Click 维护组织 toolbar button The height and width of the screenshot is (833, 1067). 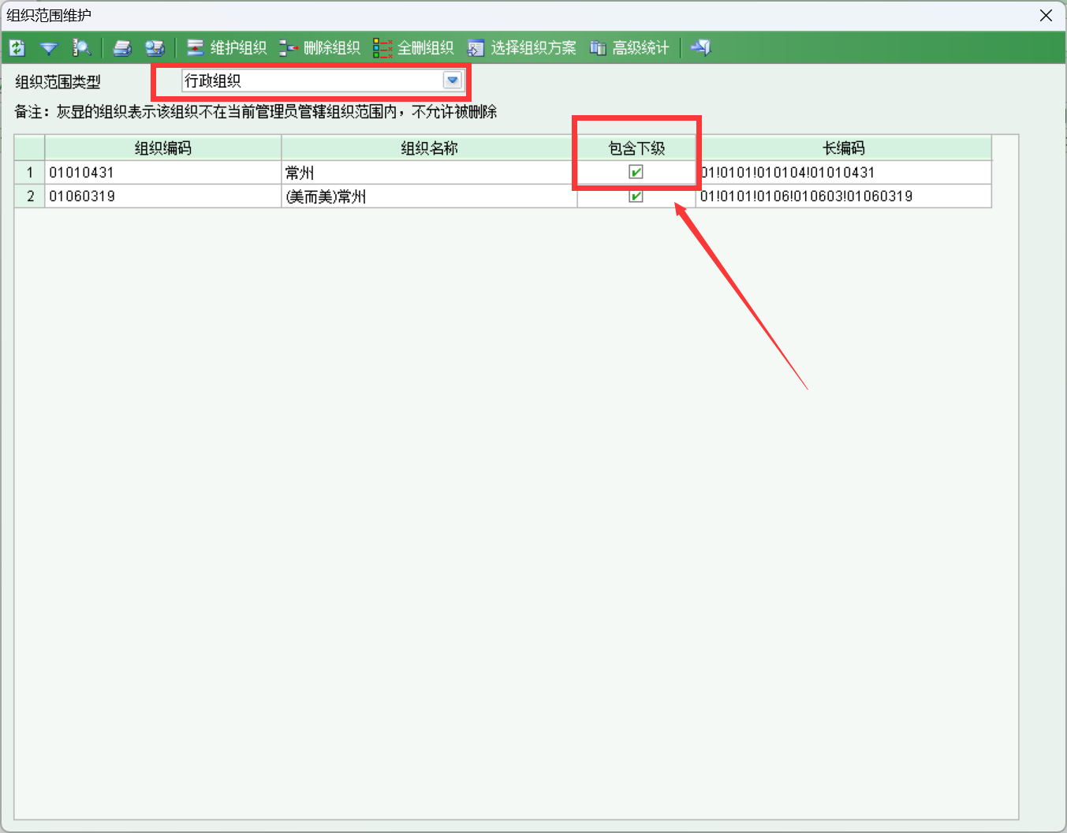click(227, 48)
